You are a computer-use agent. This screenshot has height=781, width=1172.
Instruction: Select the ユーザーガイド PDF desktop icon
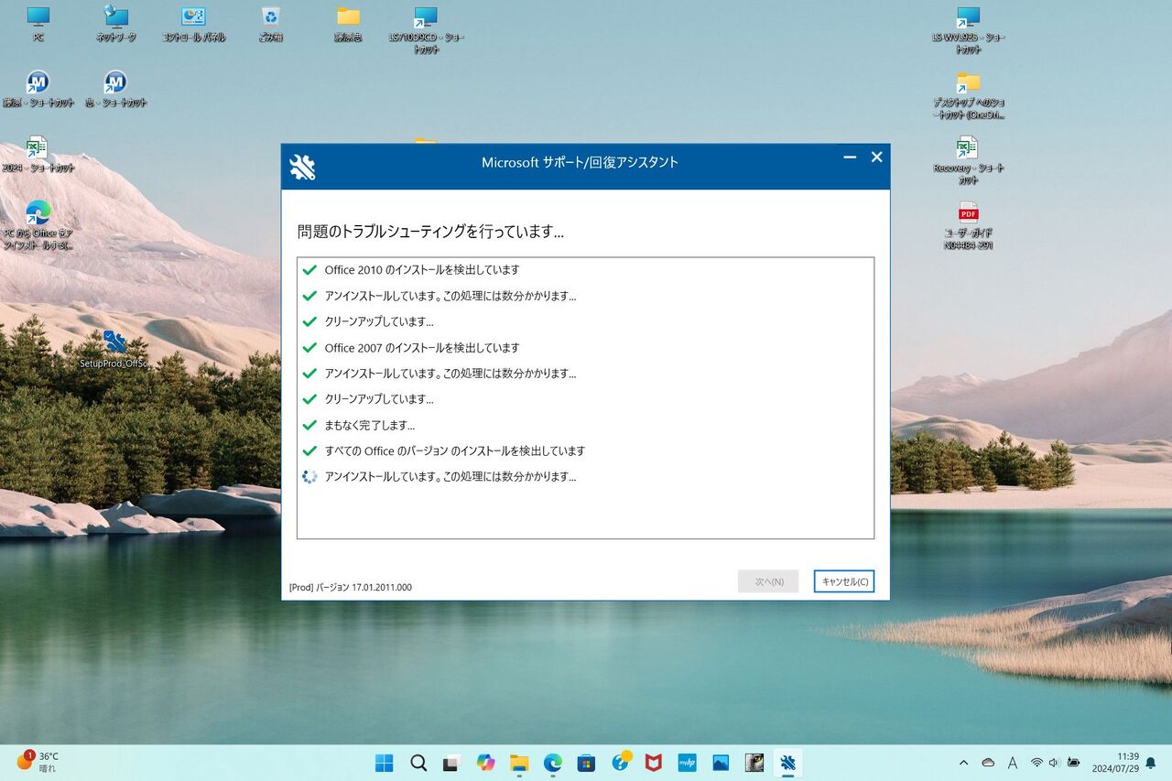point(969,226)
